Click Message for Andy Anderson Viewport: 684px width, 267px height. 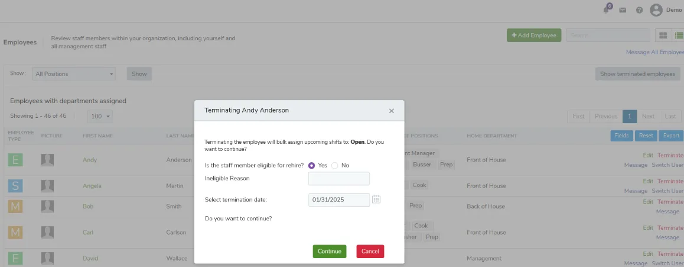(636, 165)
